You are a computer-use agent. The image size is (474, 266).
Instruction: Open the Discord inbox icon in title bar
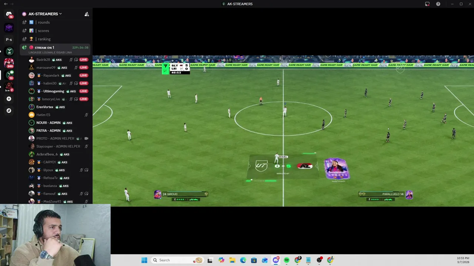[427, 4]
